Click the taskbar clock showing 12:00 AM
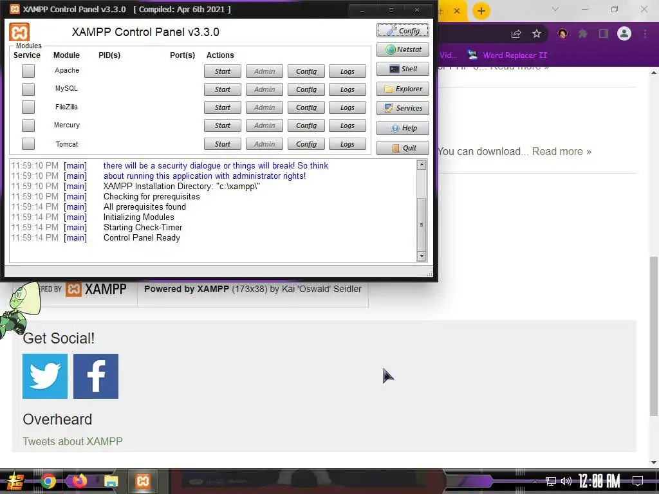 (599, 481)
